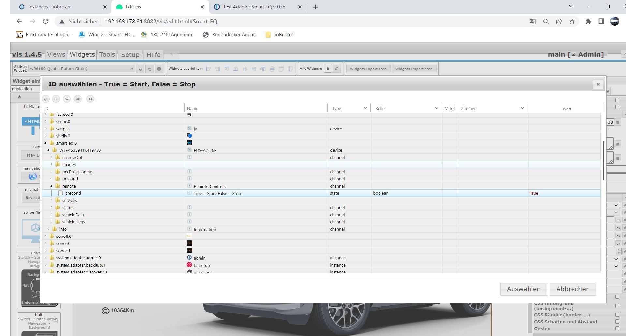Click the navigation widget filter field
This screenshot has height=336, width=626.
pos(26,89)
